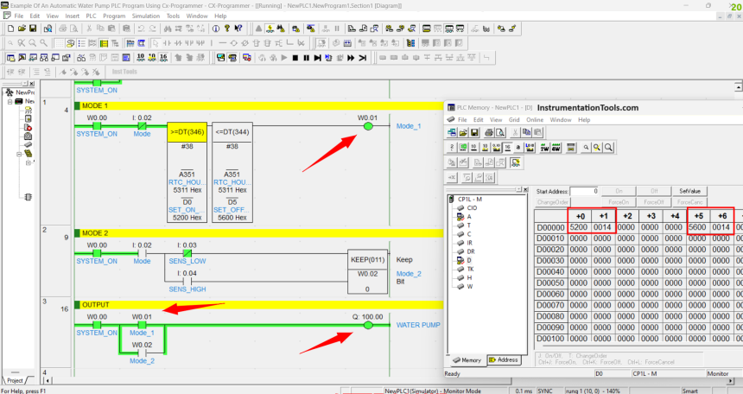
Task: Open the Find binoculars icon
Action: (x=168, y=29)
